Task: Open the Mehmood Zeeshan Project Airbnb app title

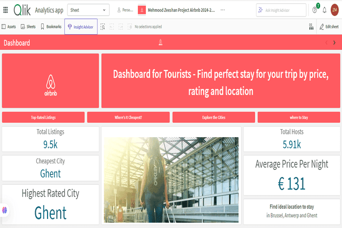Action: 181,10
